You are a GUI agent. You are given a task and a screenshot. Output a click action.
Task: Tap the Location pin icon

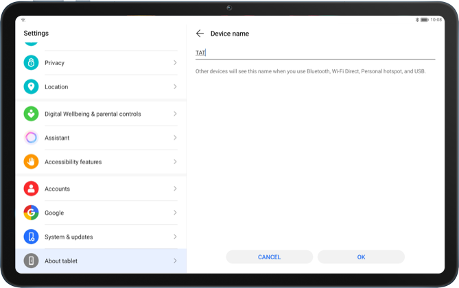coord(31,87)
